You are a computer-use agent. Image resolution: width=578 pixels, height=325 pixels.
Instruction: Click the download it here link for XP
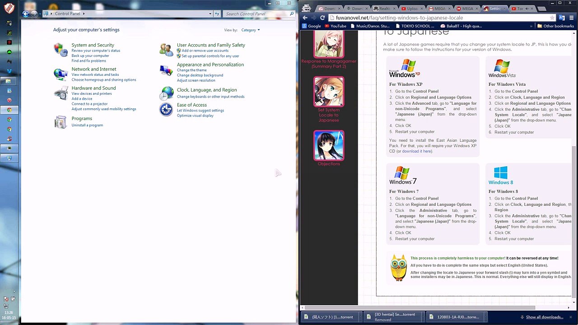coord(416,151)
